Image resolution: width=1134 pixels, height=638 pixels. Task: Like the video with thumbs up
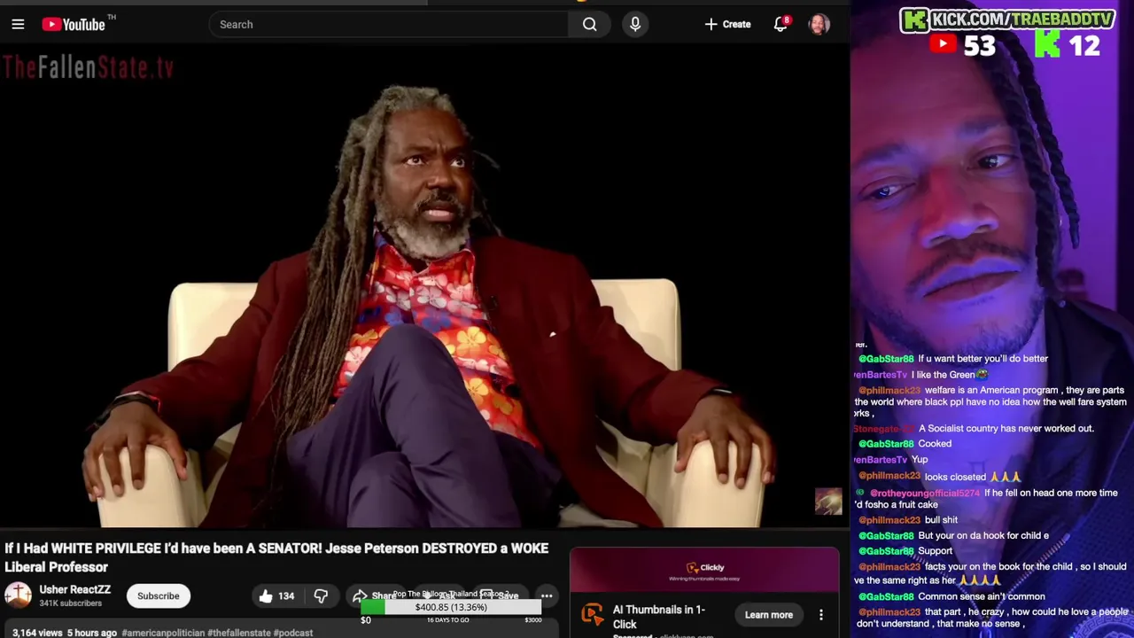(x=275, y=596)
